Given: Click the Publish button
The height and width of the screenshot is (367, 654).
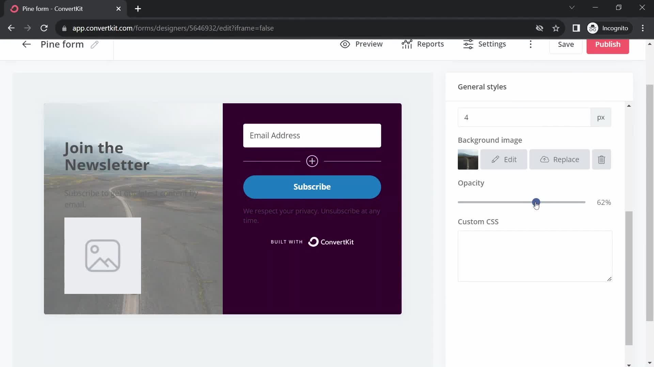Looking at the screenshot, I should pos(608,44).
